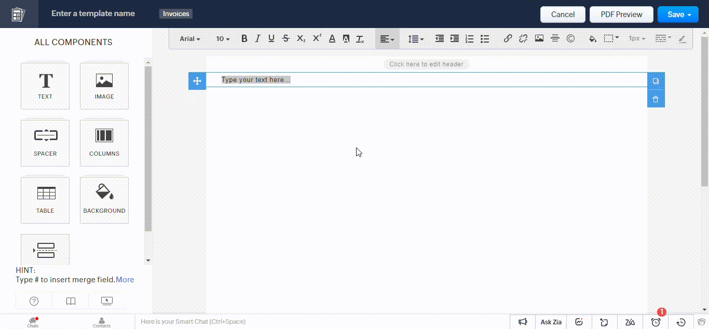
Task: Select the Link insertion icon
Action: 508,38
